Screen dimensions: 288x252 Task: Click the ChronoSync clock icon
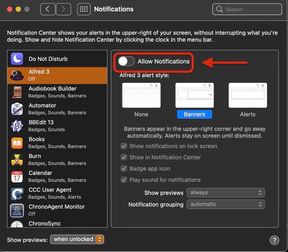[x=17, y=224]
